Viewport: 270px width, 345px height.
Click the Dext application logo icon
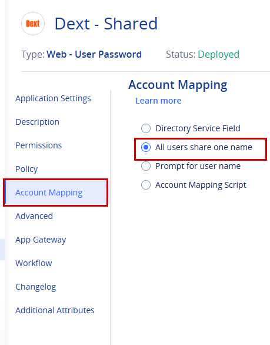pyautogui.click(x=33, y=24)
